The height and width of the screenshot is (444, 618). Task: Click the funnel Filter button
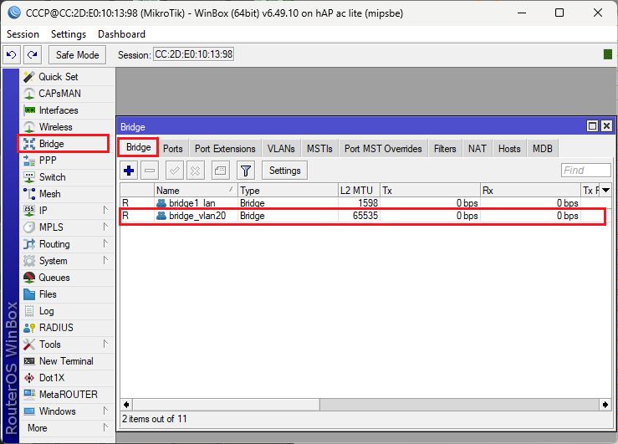pos(246,171)
